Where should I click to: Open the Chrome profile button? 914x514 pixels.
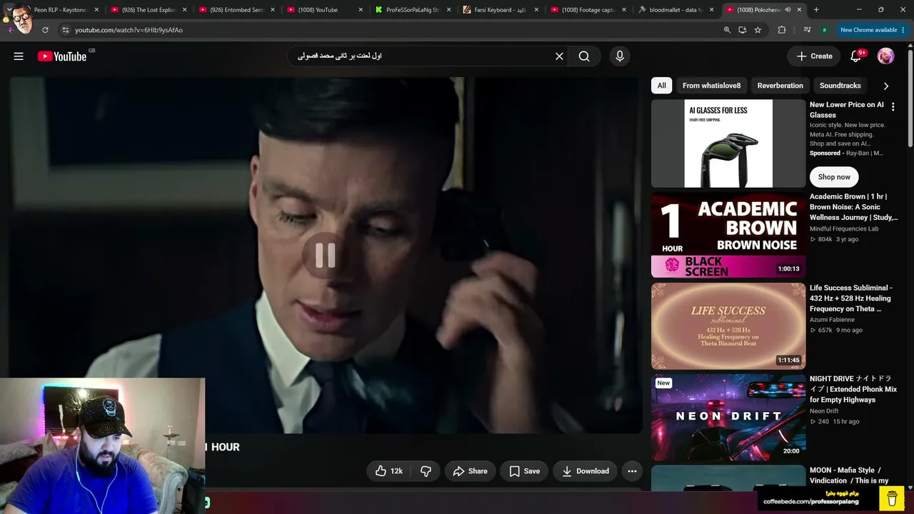[x=825, y=30]
